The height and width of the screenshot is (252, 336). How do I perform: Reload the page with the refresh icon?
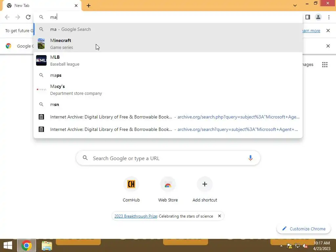[28, 17]
